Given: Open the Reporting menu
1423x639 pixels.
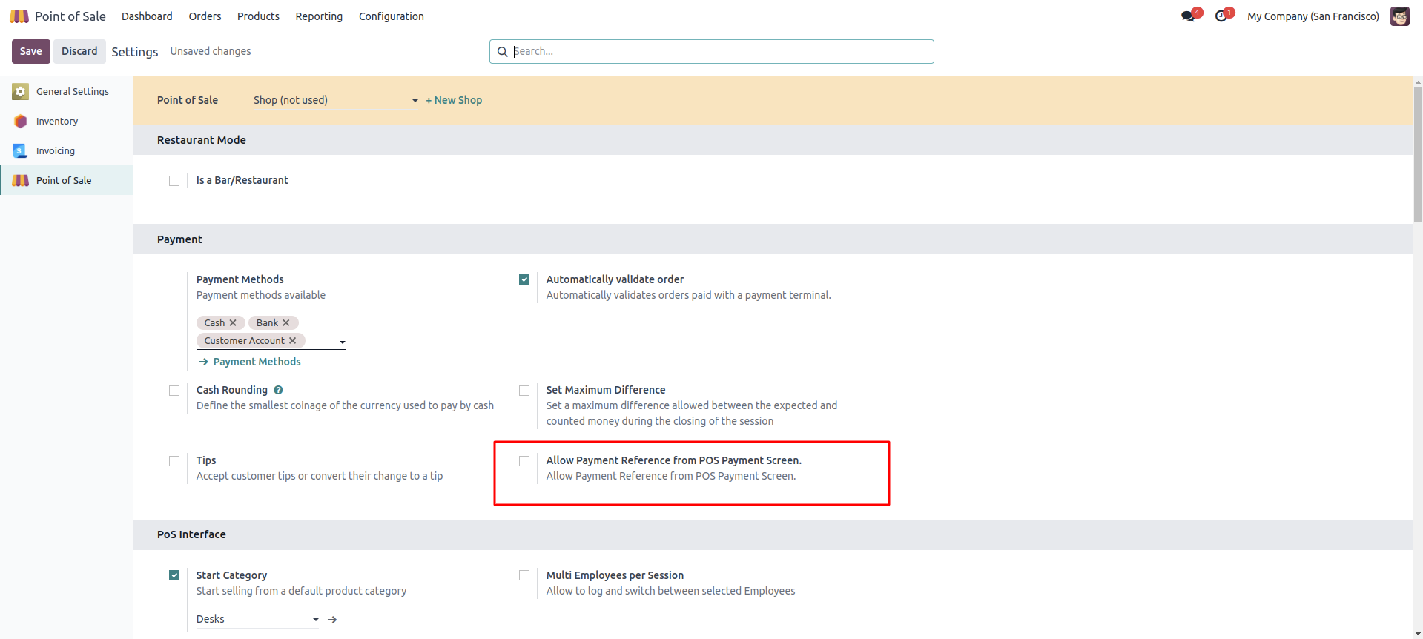Looking at the screenshot, I should 319,16.
